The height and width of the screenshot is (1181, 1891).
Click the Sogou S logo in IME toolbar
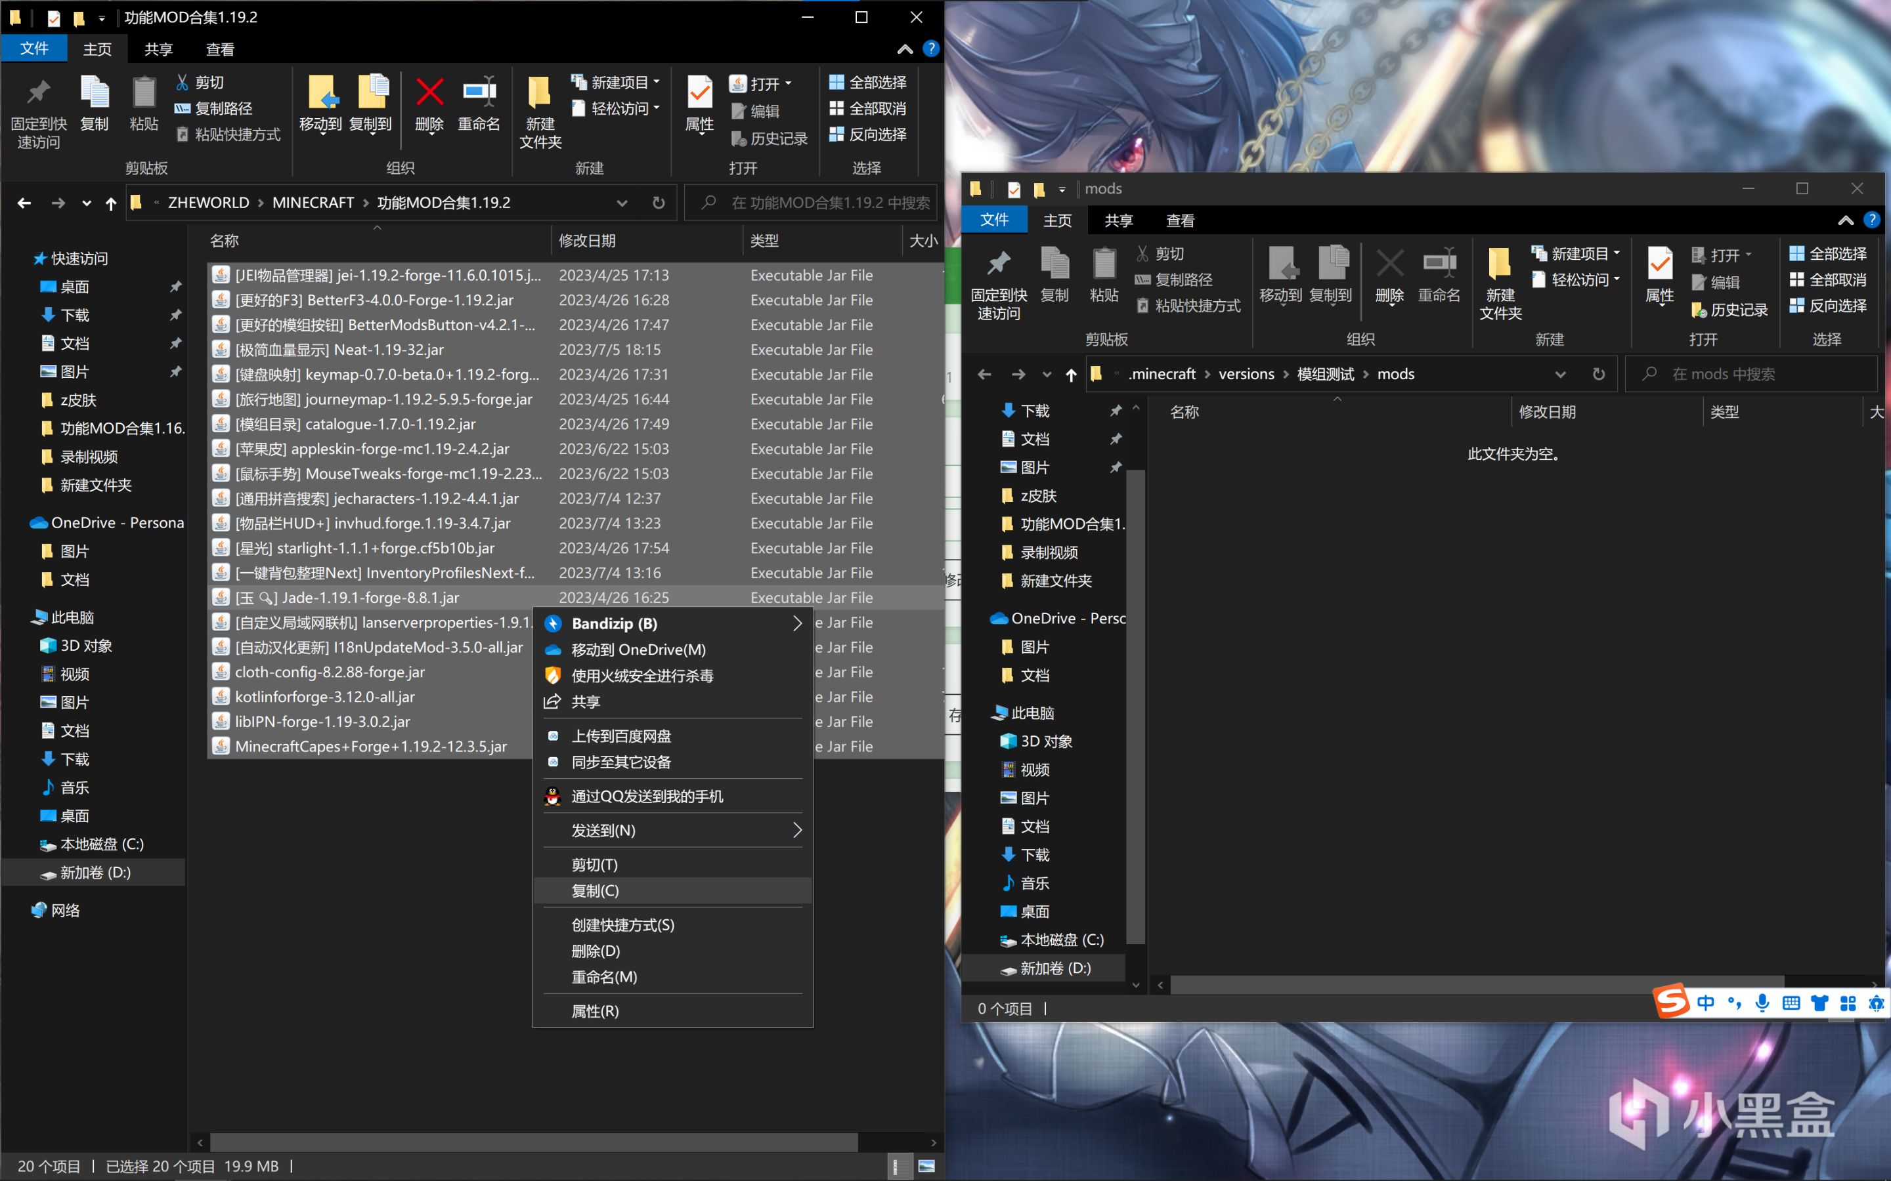click(x=1672, y=1001)
